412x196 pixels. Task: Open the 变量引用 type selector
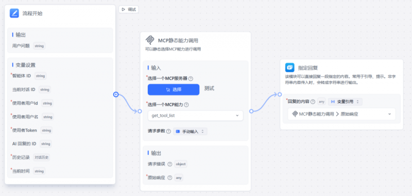345,101
